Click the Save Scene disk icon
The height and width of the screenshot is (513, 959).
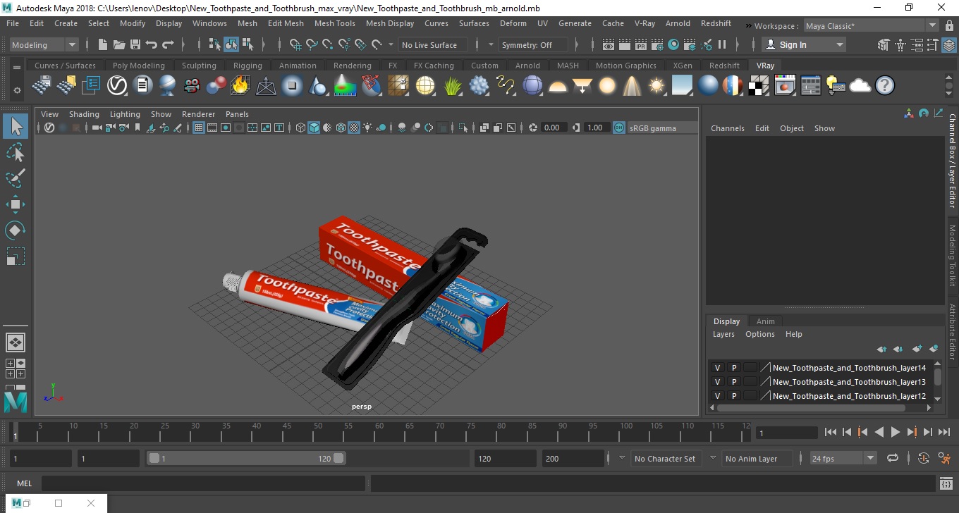(x=135, y=44)
